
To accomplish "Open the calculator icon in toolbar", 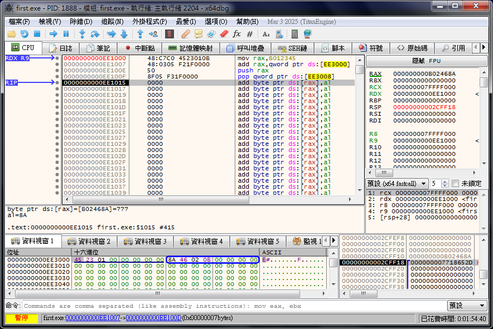I will [x=294, y=34].
